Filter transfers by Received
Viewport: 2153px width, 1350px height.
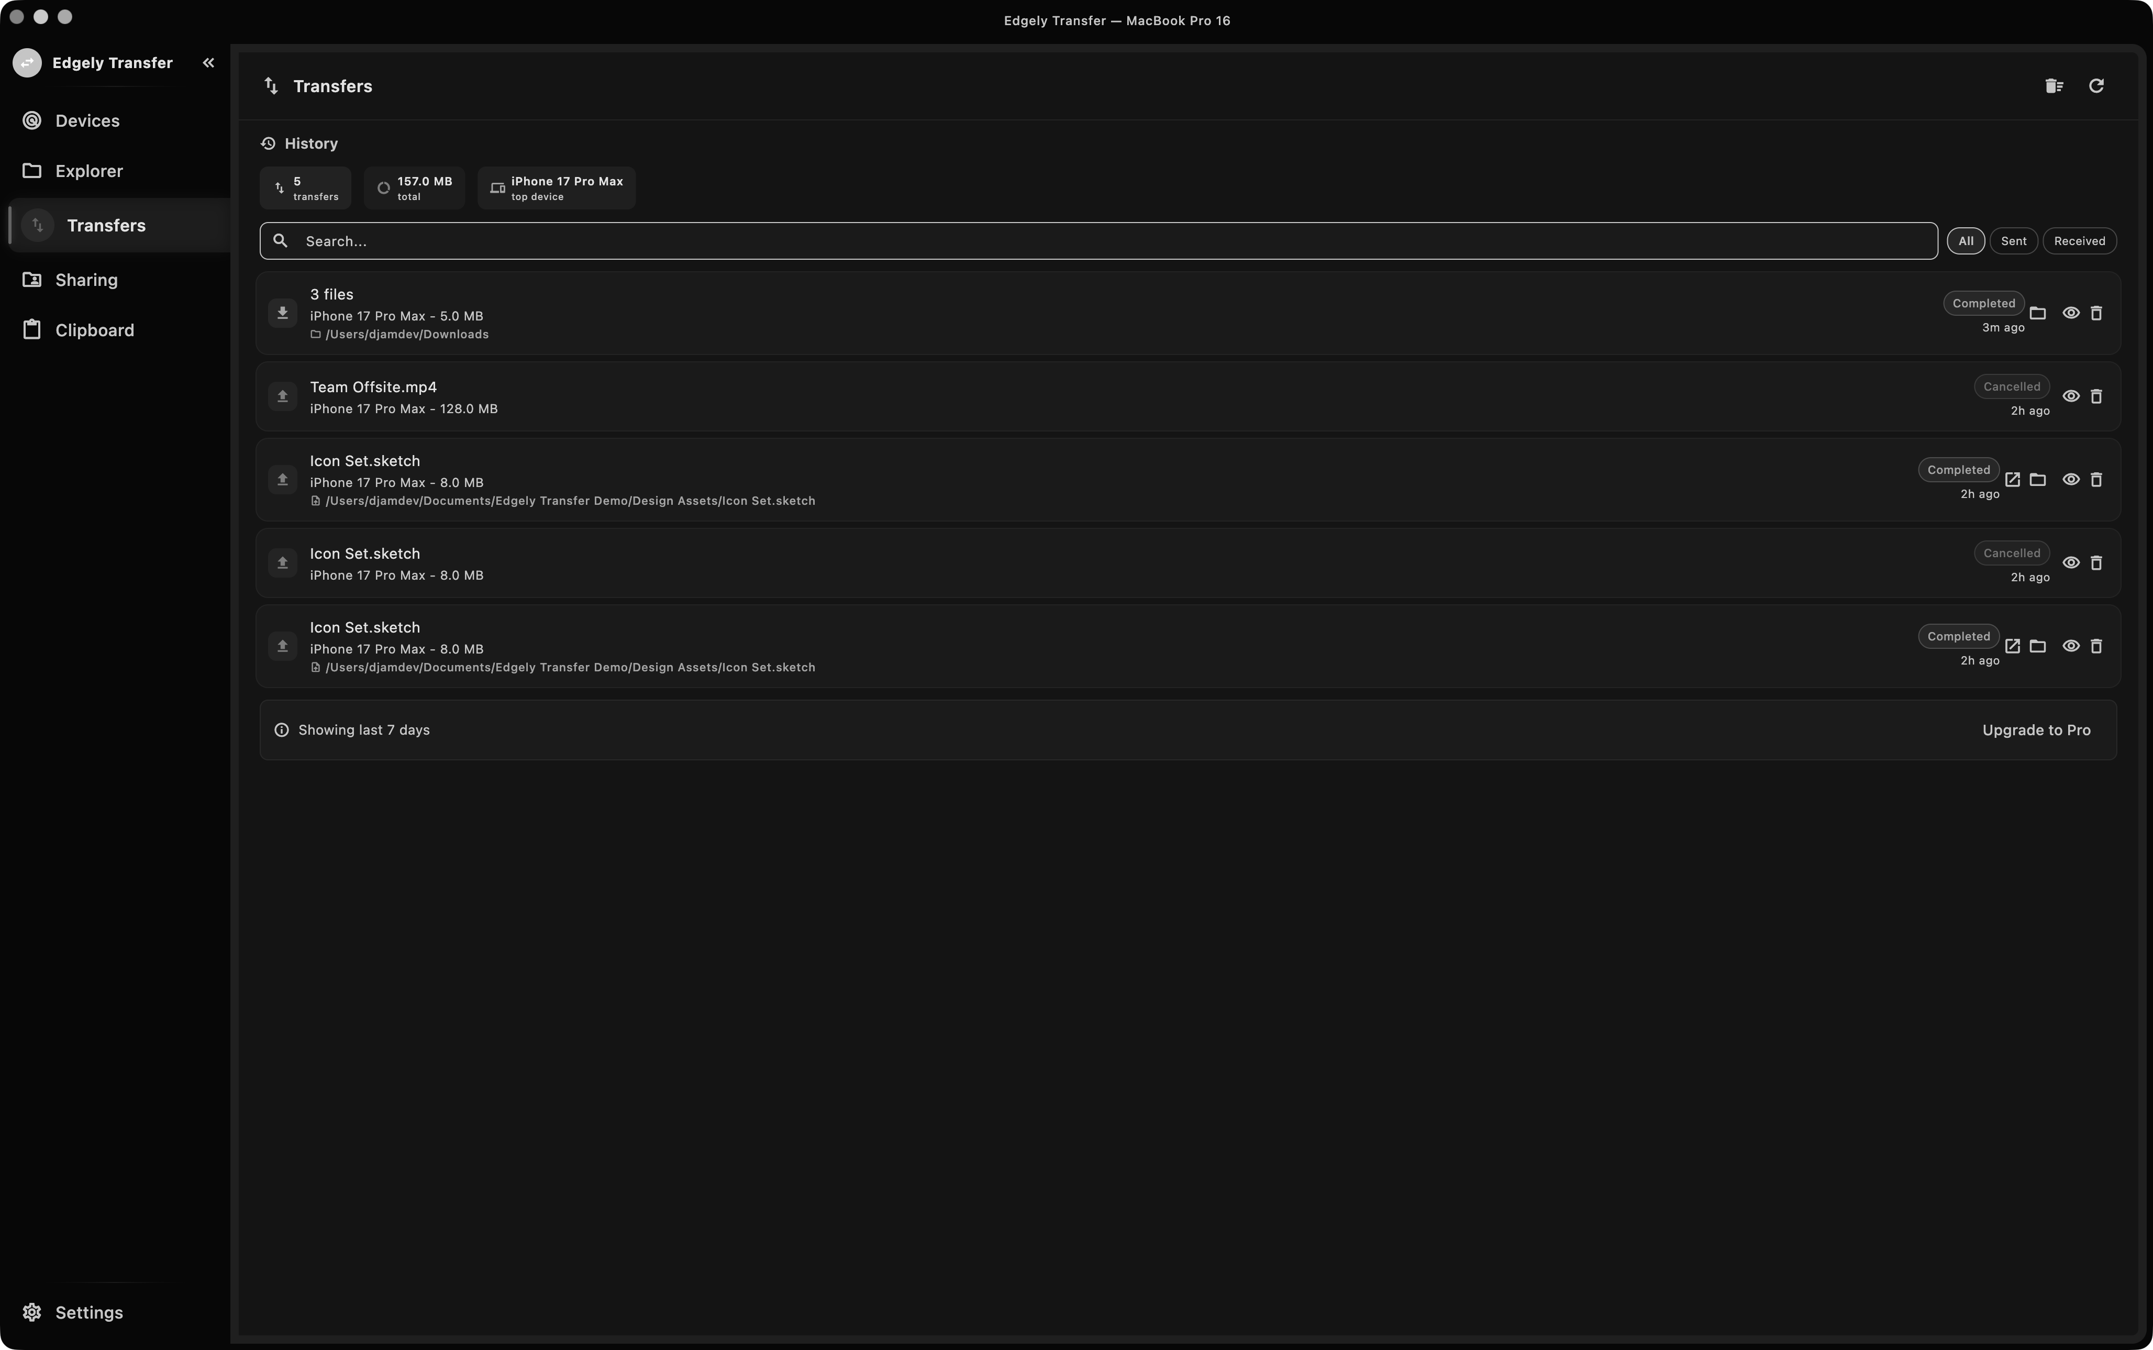click(x=2079, y=241)
